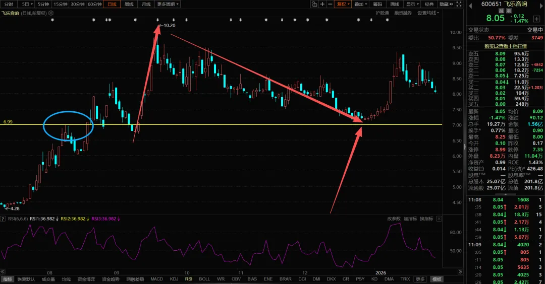Image resolution: width=545 pixels, height=284 pixels.
Task: Close the RSI indicator panel
Action: 439,219
